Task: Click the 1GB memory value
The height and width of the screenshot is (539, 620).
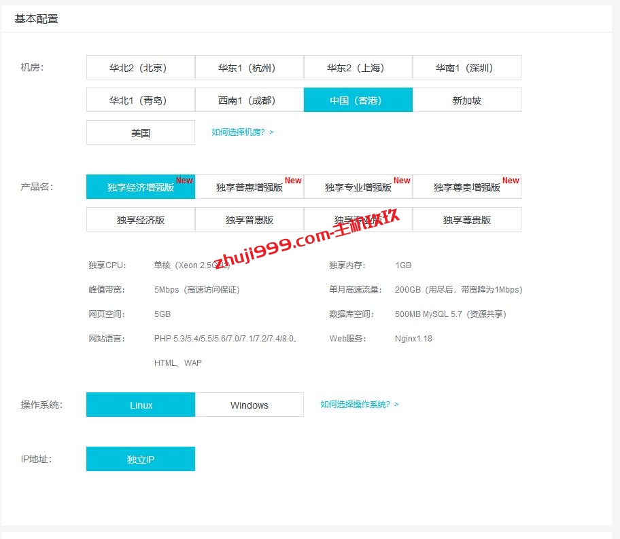Action: [403, 265]
